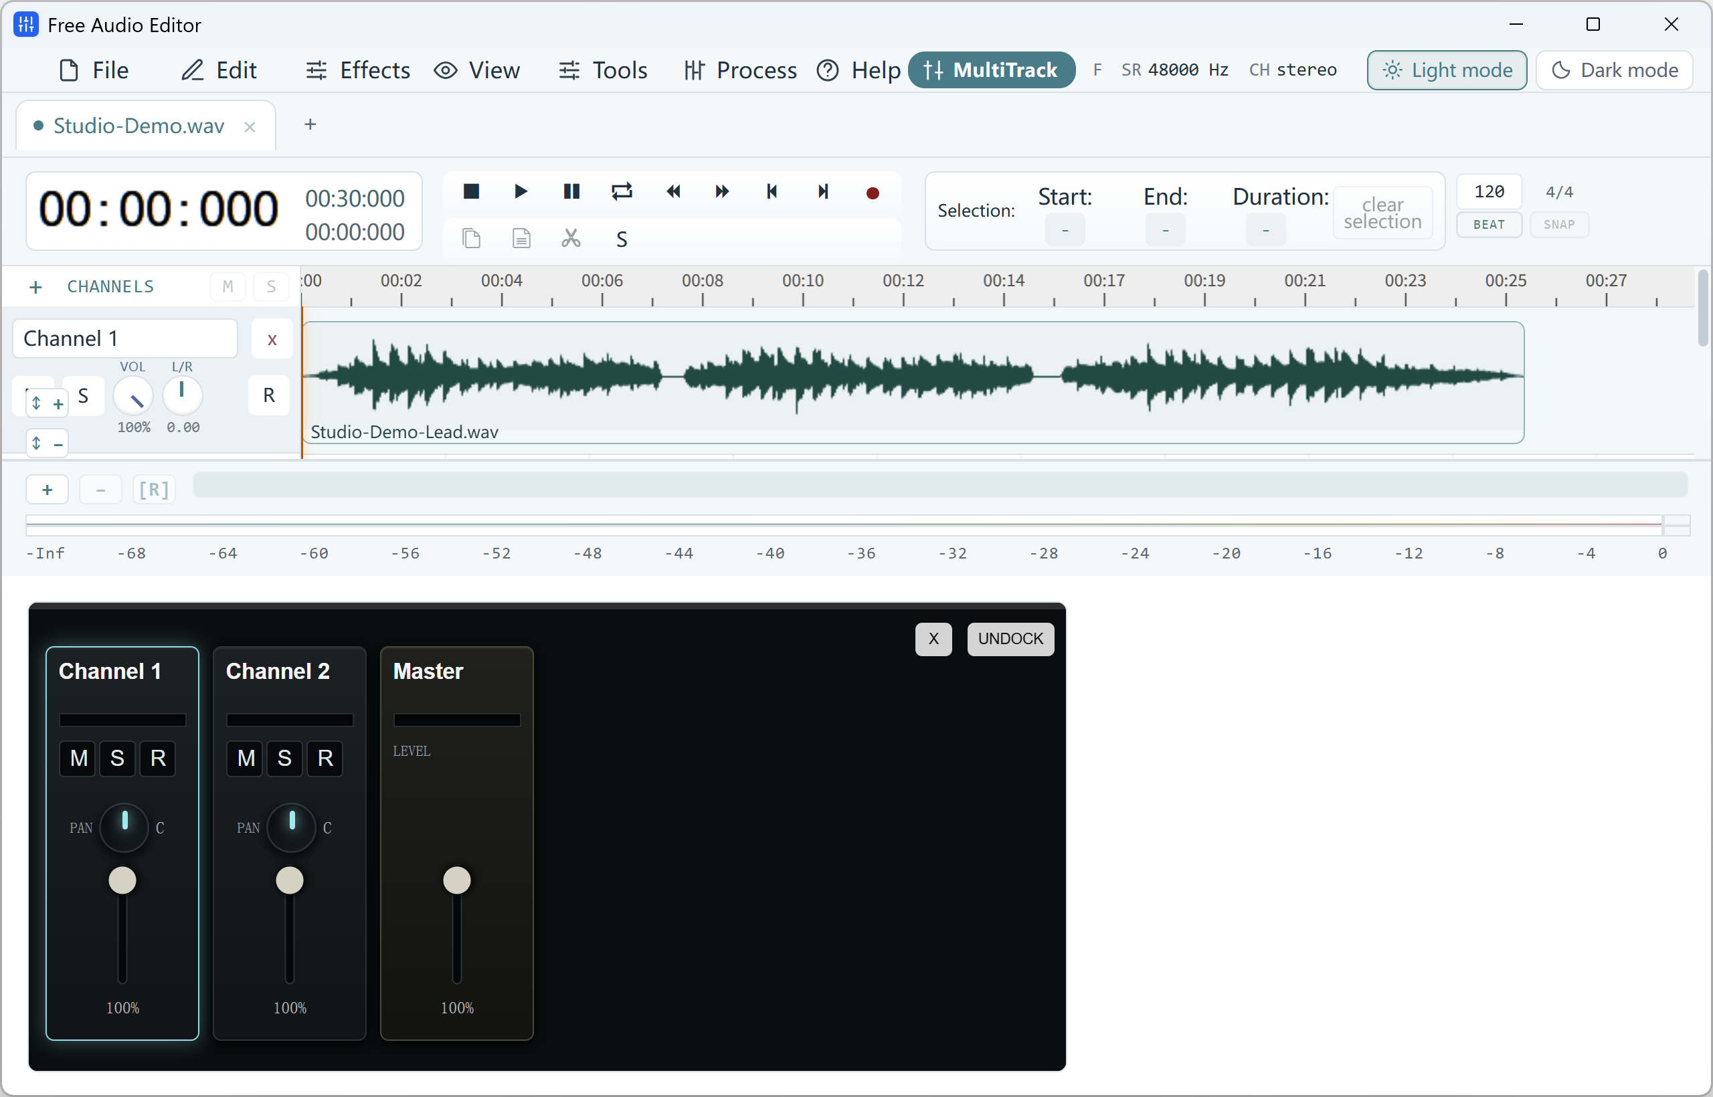The width and height of the screenshot is (1713, 1097).
Task: Click the Master level fader knob
Action: [457, 880]
